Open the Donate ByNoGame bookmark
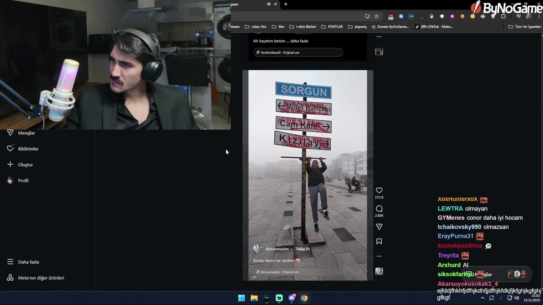This screenshot has width=543, height=305. (390, 27)
